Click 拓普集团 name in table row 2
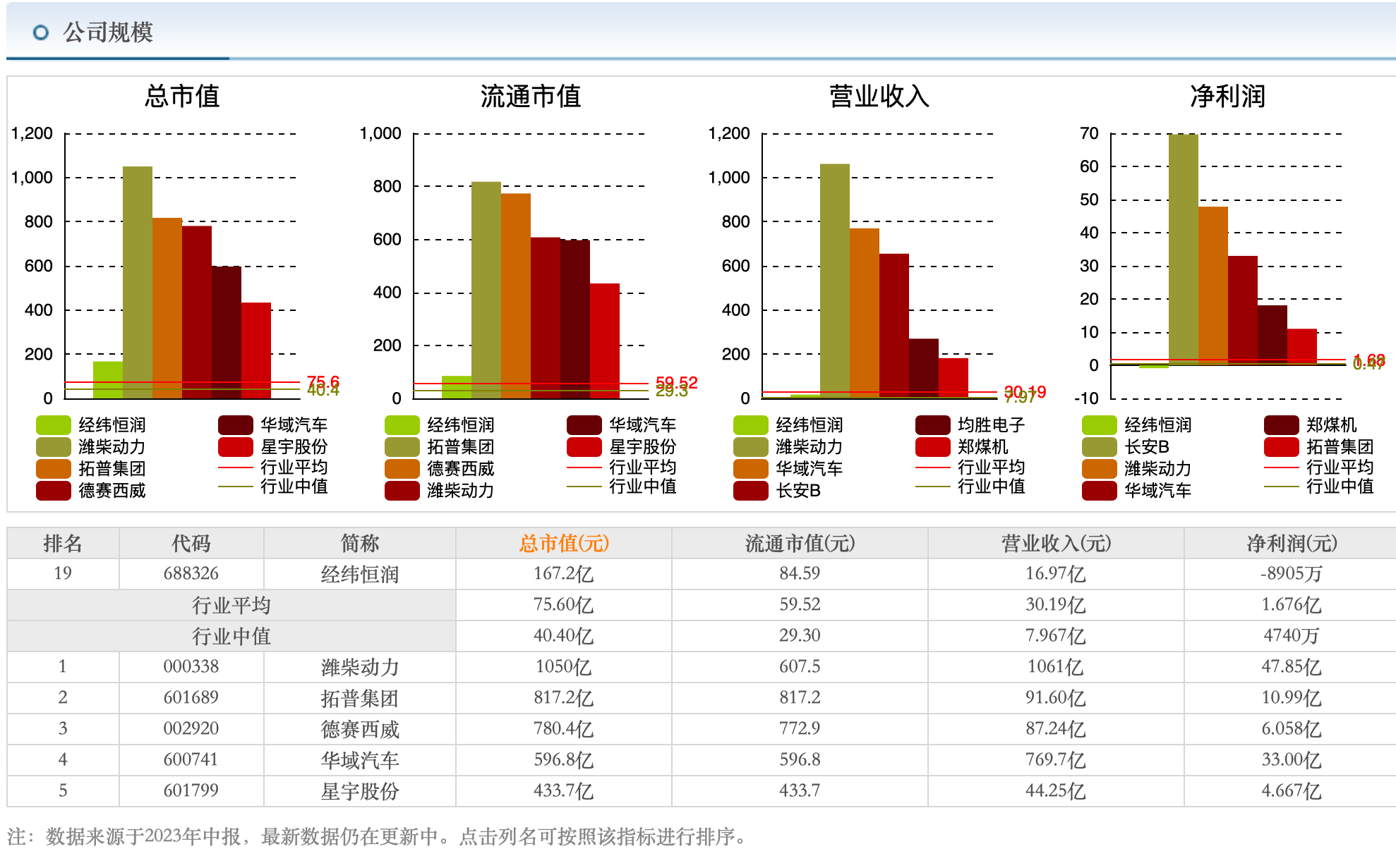This screenshot has width=1396, height=856. click(x=360, y=698)
